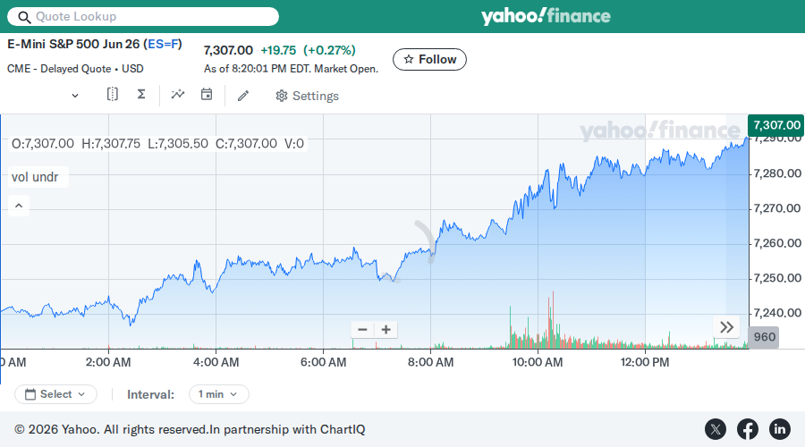Activate the pencil draw tool
805x447 pixels.
(x=243, y=96)
